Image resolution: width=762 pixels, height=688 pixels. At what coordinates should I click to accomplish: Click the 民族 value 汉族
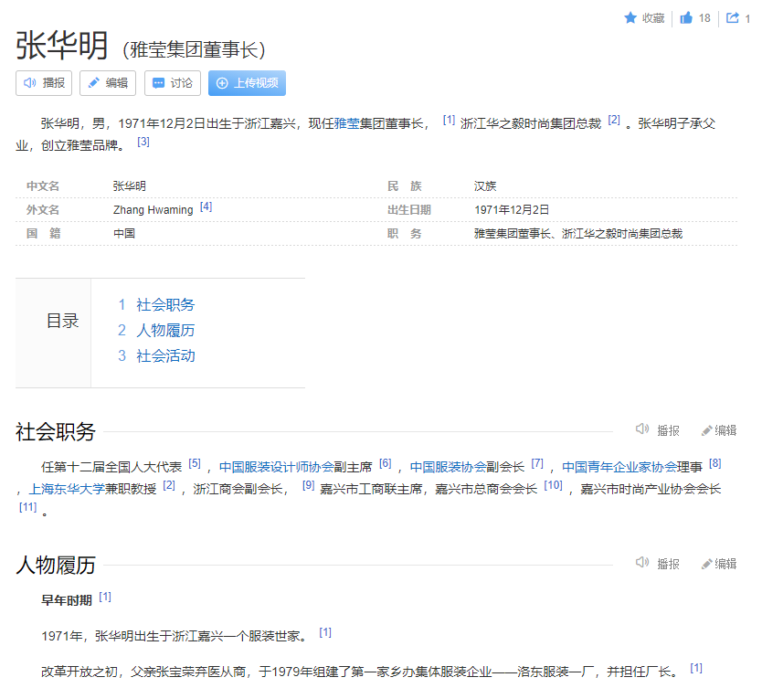(485, 186)
